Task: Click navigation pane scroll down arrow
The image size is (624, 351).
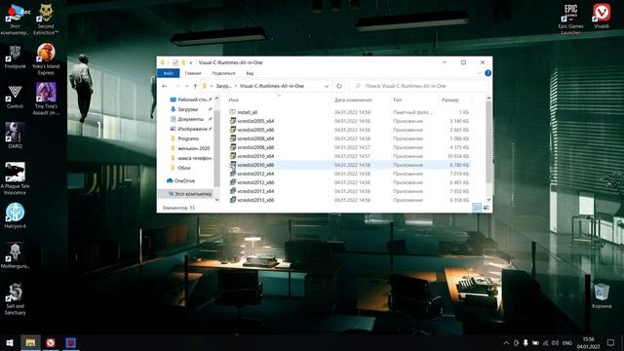Action: click(x=216, y=200)
